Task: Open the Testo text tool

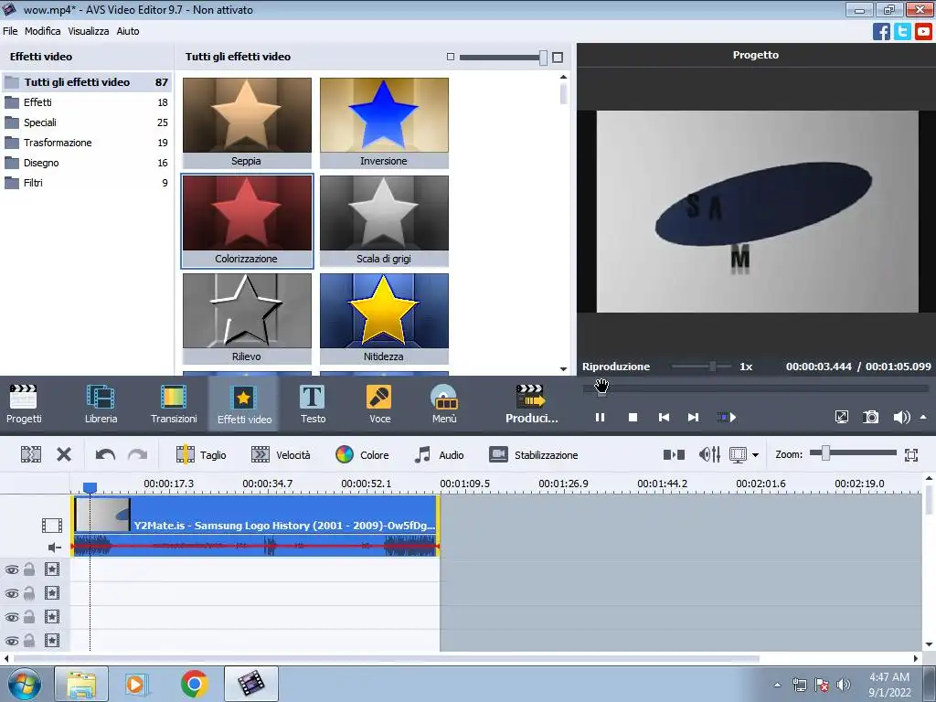Action: click(313, 403)
